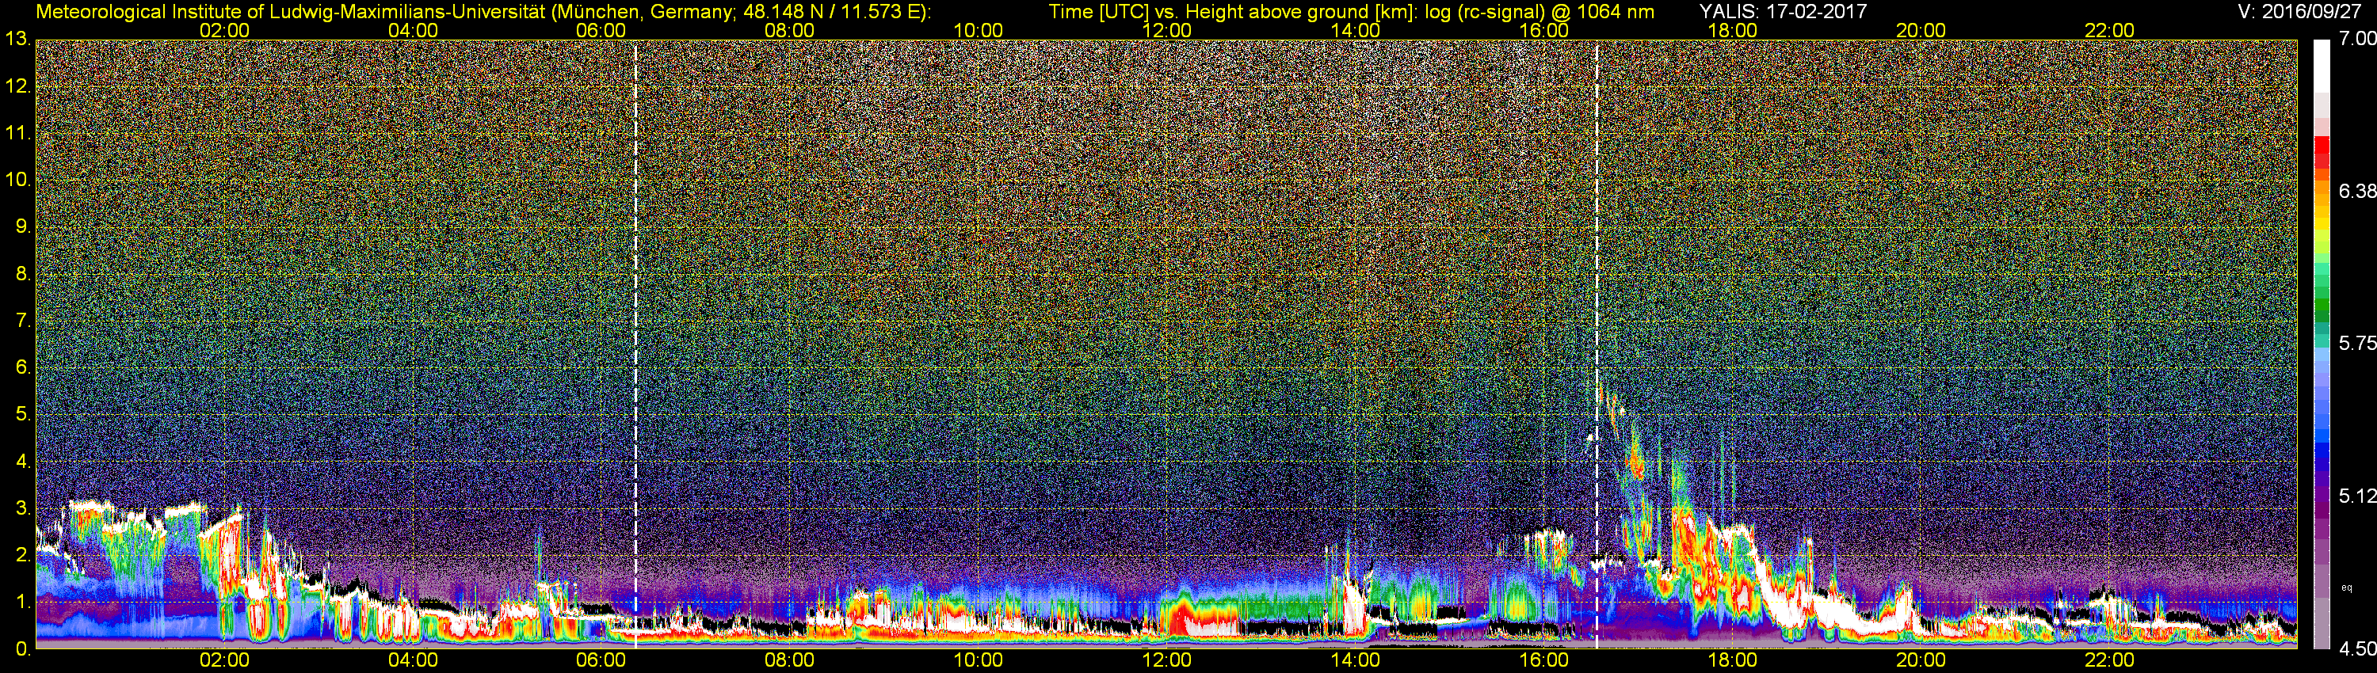Screen dimensions: 2377x673
Task: Click the 1 km height axis label
Action: (23, 602)
